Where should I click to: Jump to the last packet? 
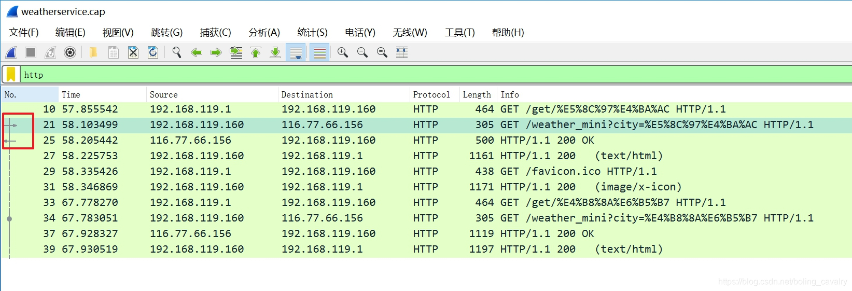pyautogui.click(x=275, y=52)
